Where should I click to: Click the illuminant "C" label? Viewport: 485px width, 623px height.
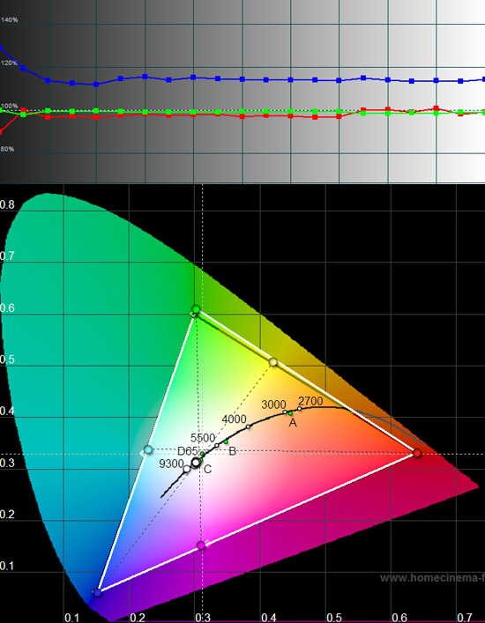click(207, 470)
